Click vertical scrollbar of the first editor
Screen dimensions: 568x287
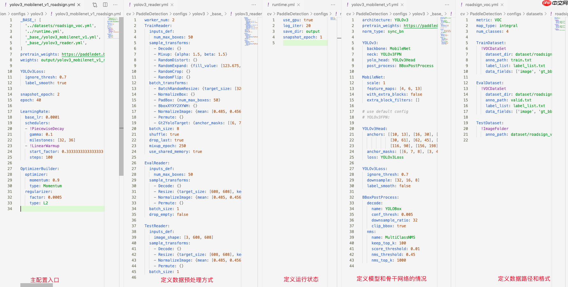(x=121, y=95)
